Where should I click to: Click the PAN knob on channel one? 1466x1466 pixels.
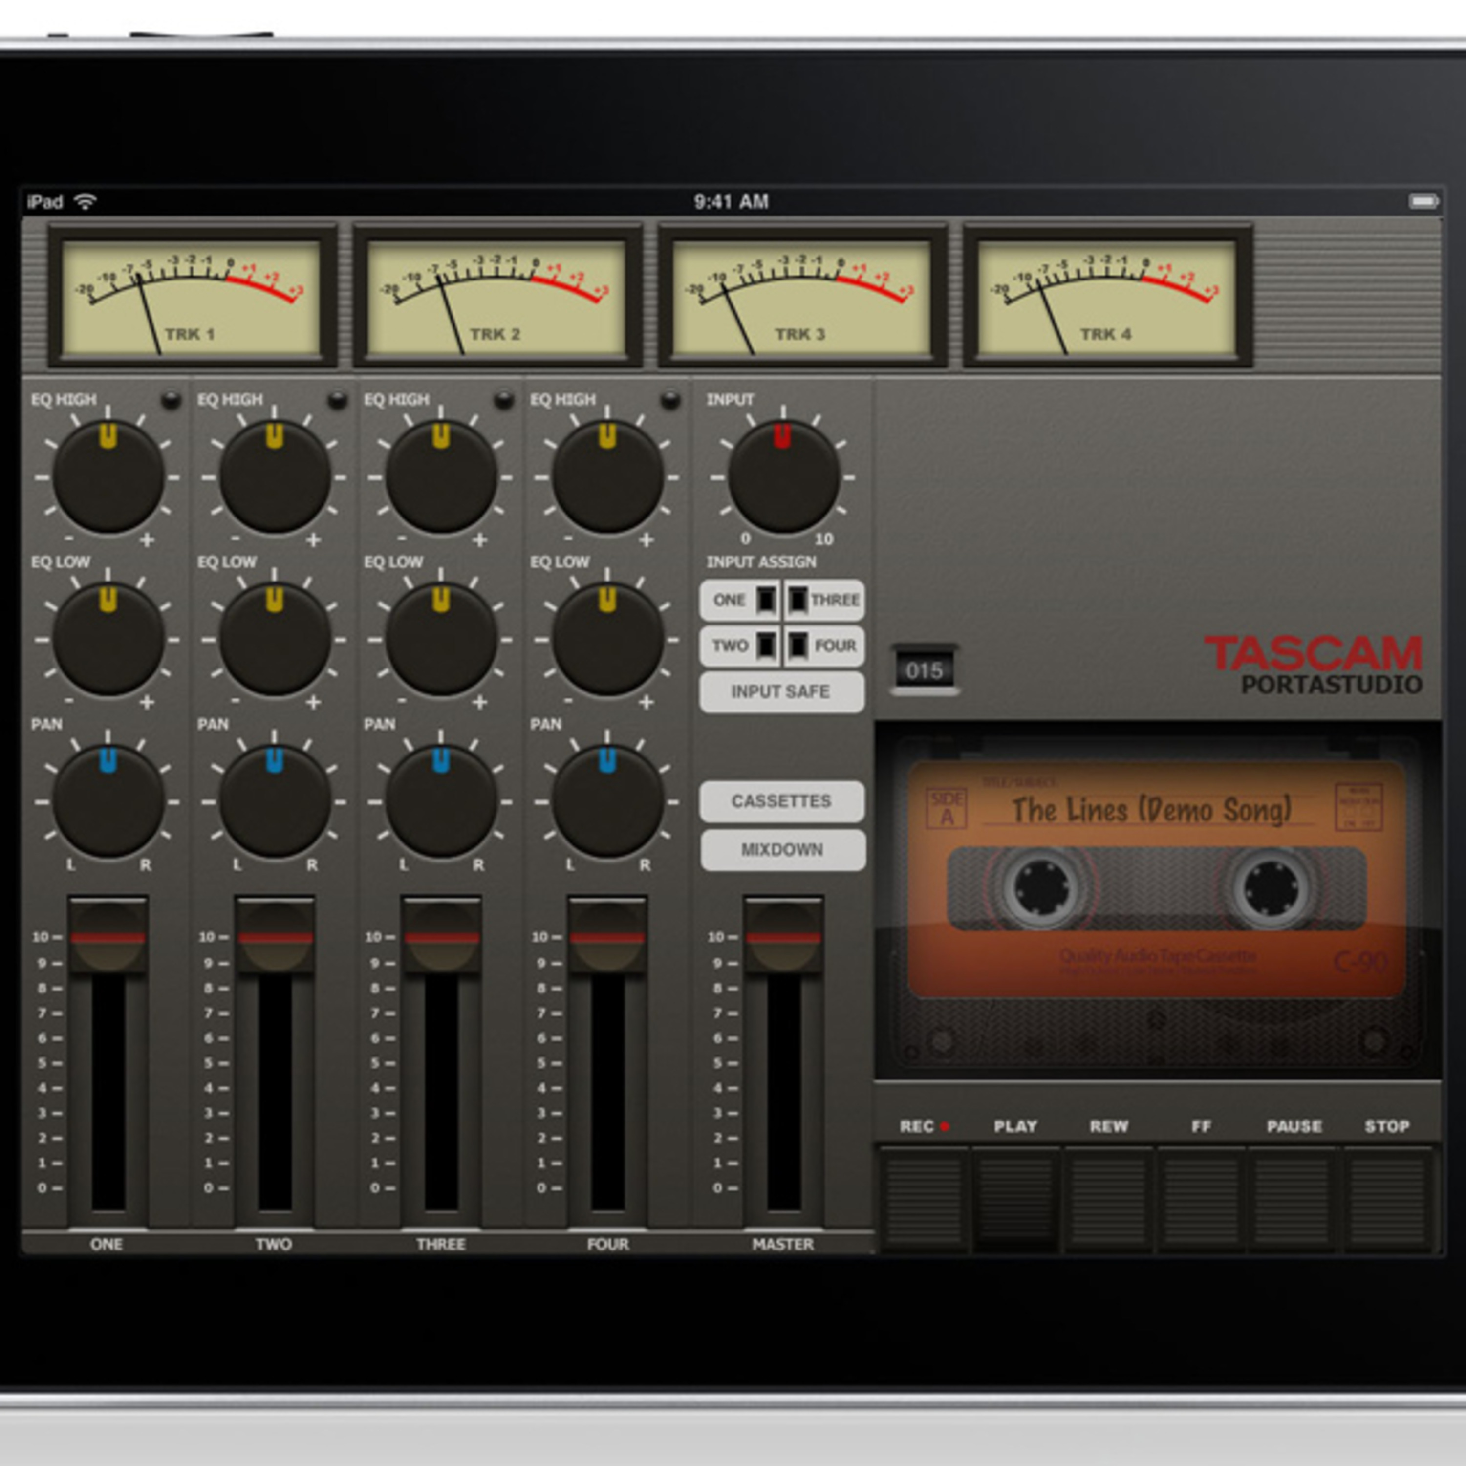click(x=108, y=801)
